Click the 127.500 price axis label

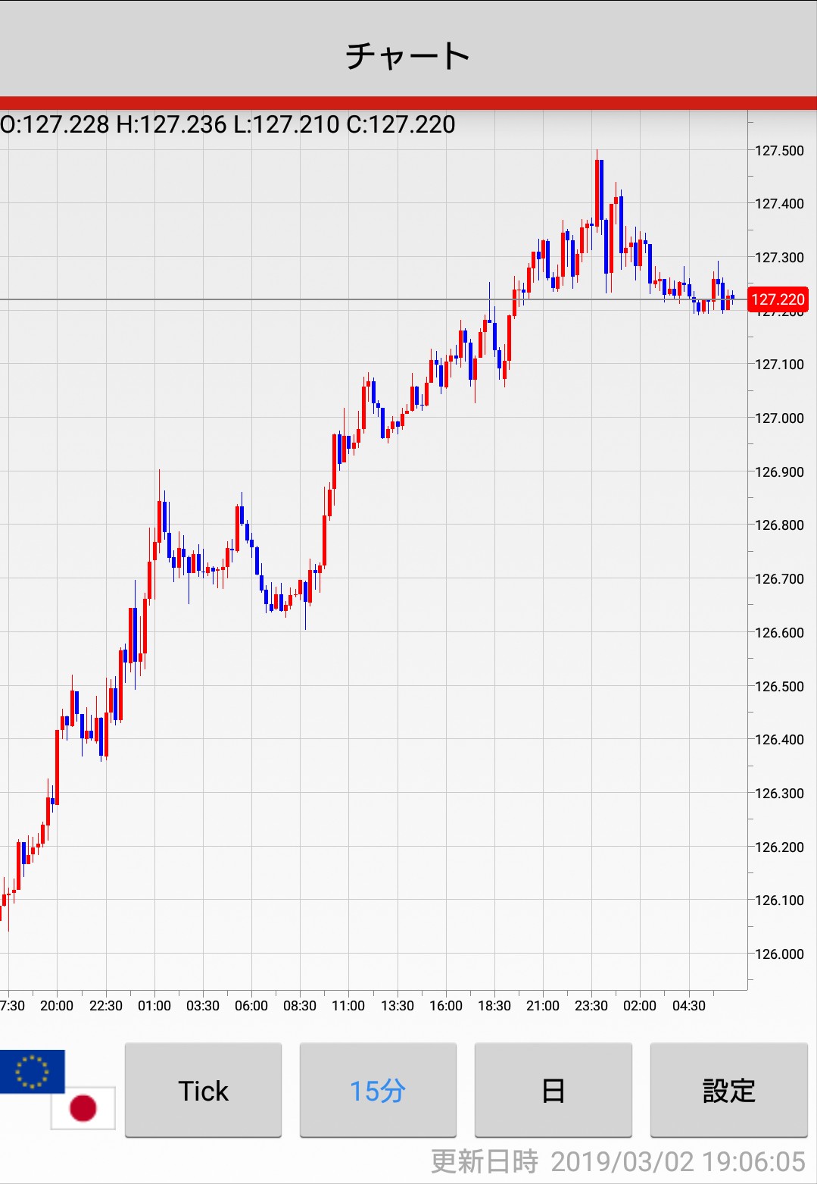[x=779, y=151]
